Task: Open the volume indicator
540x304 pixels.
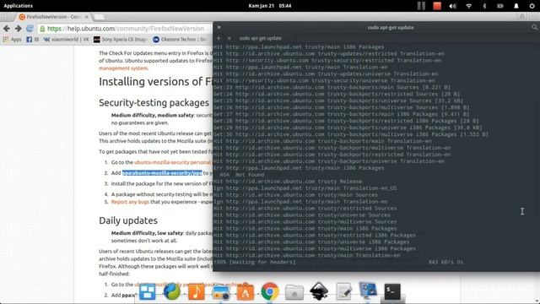Action: click(x=452, y=6)
